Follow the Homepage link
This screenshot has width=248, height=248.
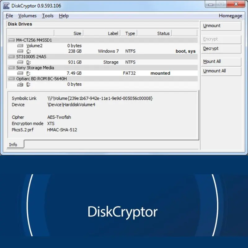point(230,16)
